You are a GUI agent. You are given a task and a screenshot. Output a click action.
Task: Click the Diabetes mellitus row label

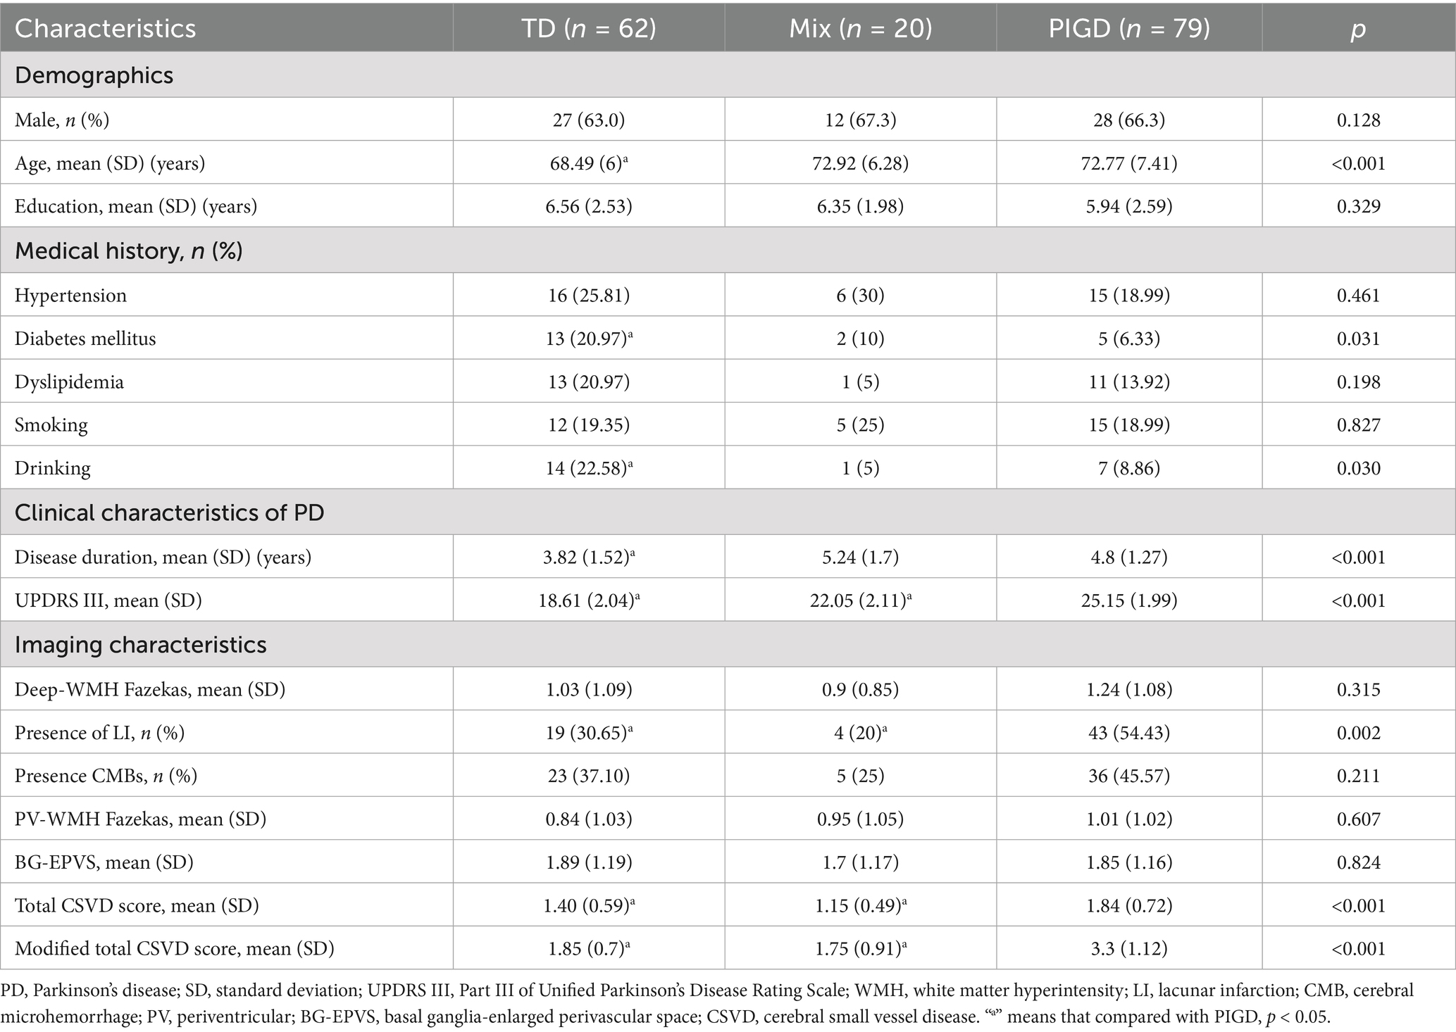(x=85, y=339)
